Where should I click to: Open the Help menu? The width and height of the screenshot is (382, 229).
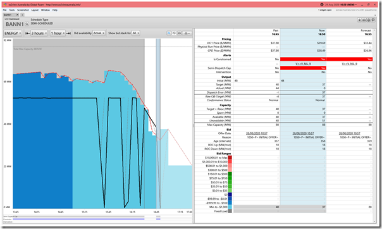(x=55, y=10)
